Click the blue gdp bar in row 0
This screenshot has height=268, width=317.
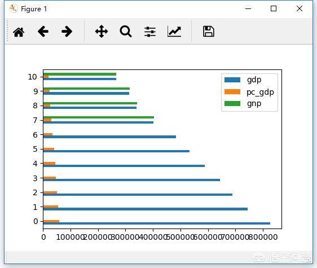pyautogui.click(x=157, y=223)
